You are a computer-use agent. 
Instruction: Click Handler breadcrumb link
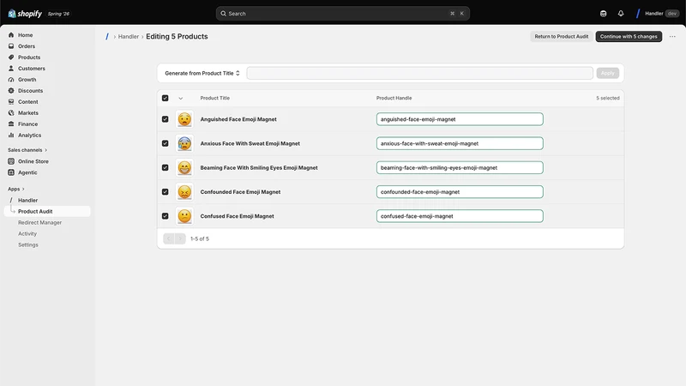pos(128,37)
